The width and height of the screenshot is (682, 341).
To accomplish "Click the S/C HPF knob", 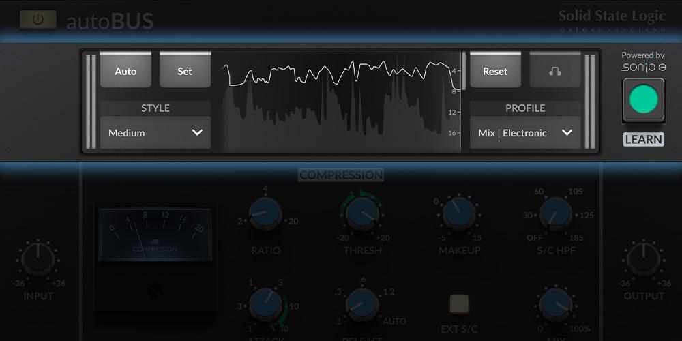I will click(556, 214).
